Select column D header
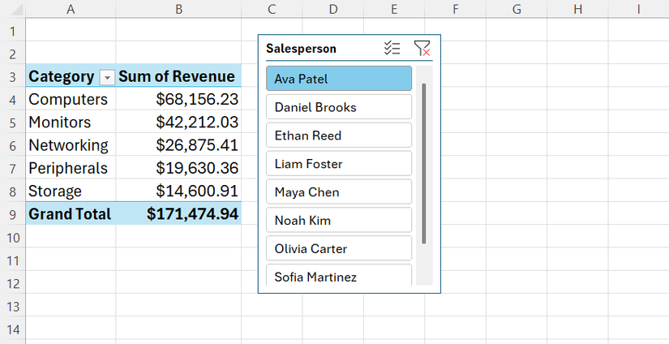669x344 pixels. click(333, 9)
